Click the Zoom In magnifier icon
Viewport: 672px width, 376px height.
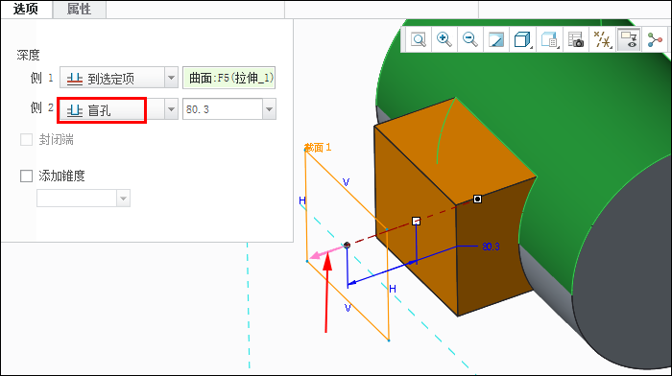point(444,40)
